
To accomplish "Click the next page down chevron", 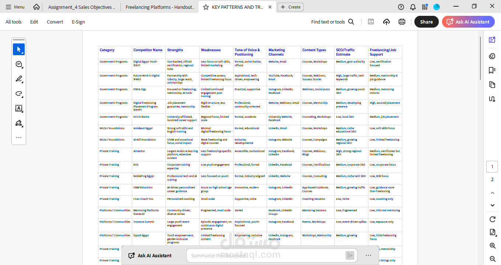I will point(492,205).
